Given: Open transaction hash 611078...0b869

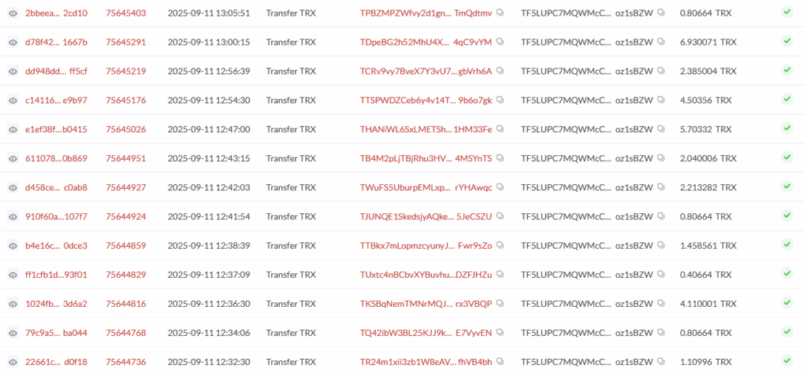Looking at the screenshot, I should (56, 158).
